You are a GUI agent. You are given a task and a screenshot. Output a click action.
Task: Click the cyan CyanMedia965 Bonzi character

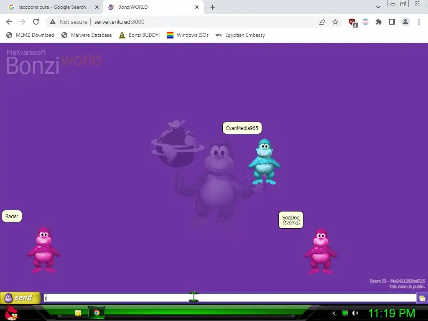[264, 162]
